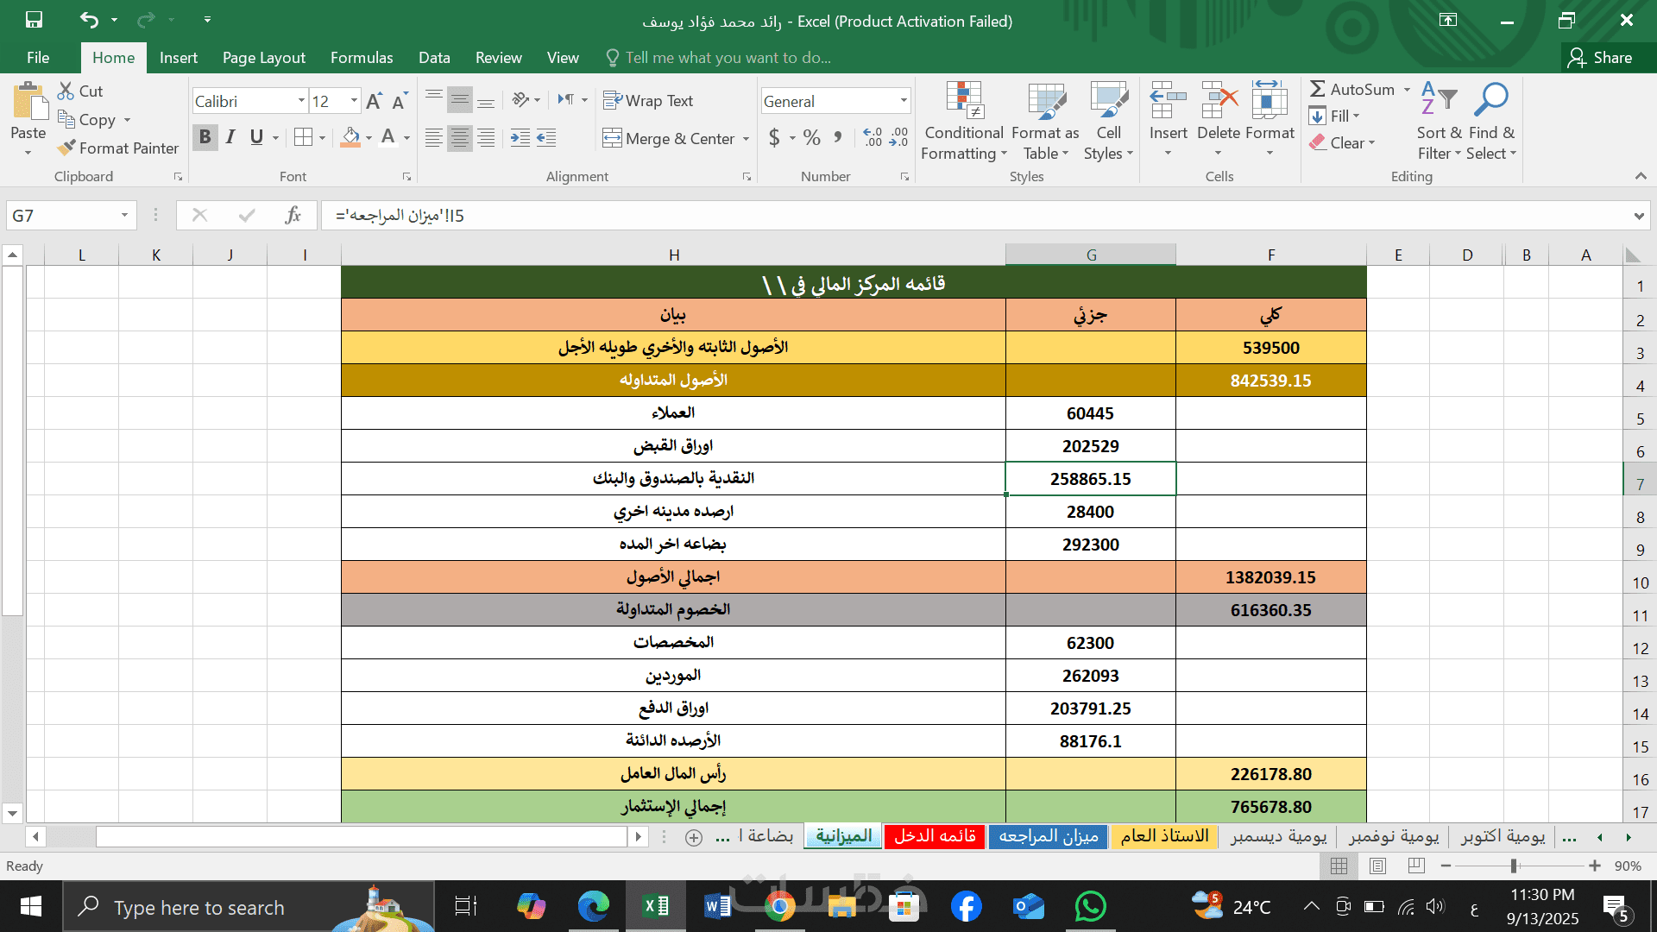Open the General number format dropdown
This screenshot has width=1657, height=932.
pyautogui.click(x=903, y=101)
